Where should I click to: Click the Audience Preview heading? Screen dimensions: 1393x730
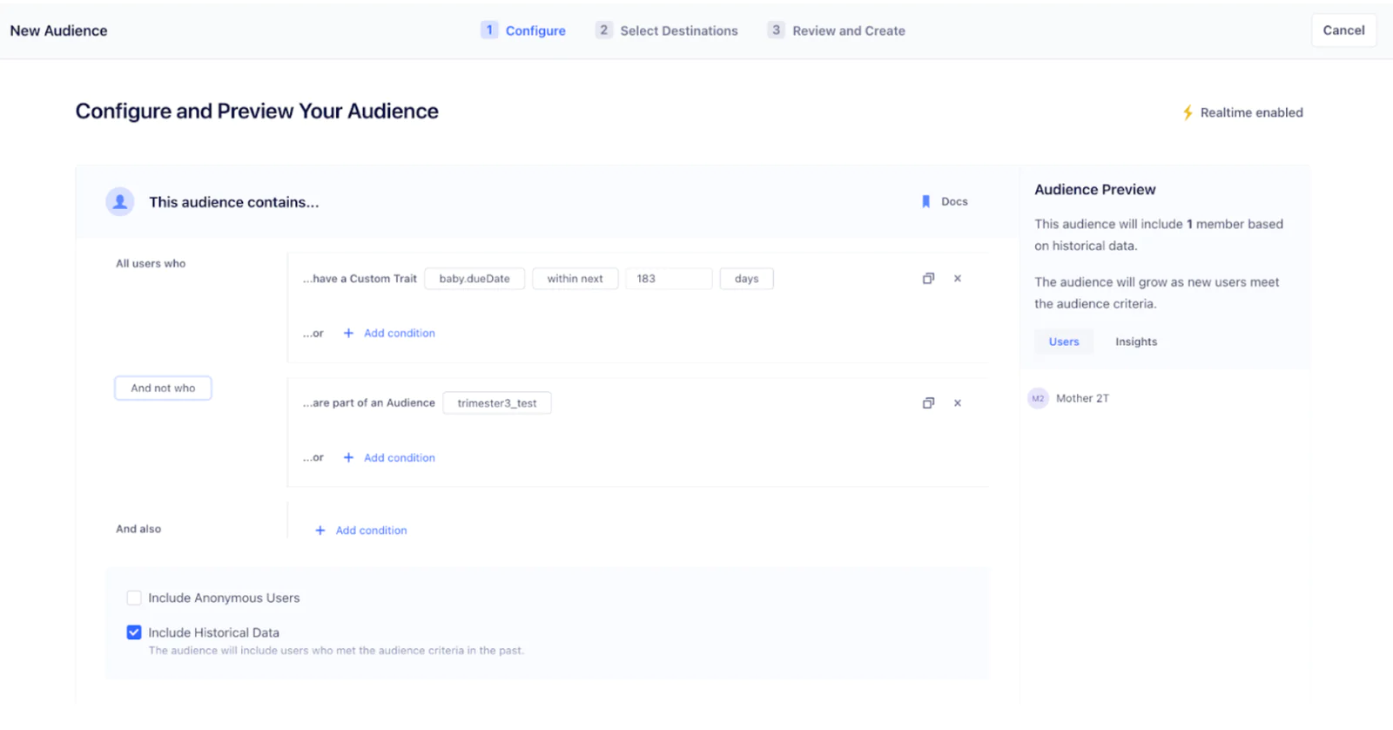coord(1095,190)
